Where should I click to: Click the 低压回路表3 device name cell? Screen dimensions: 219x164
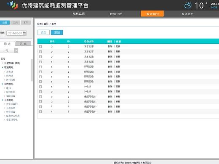tap(90, 107)
